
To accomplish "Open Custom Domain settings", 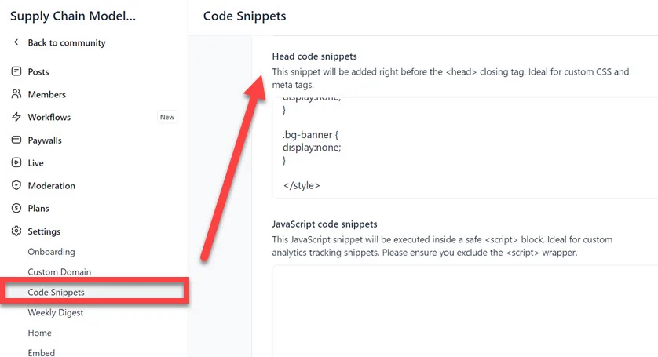I will [60, 272].
